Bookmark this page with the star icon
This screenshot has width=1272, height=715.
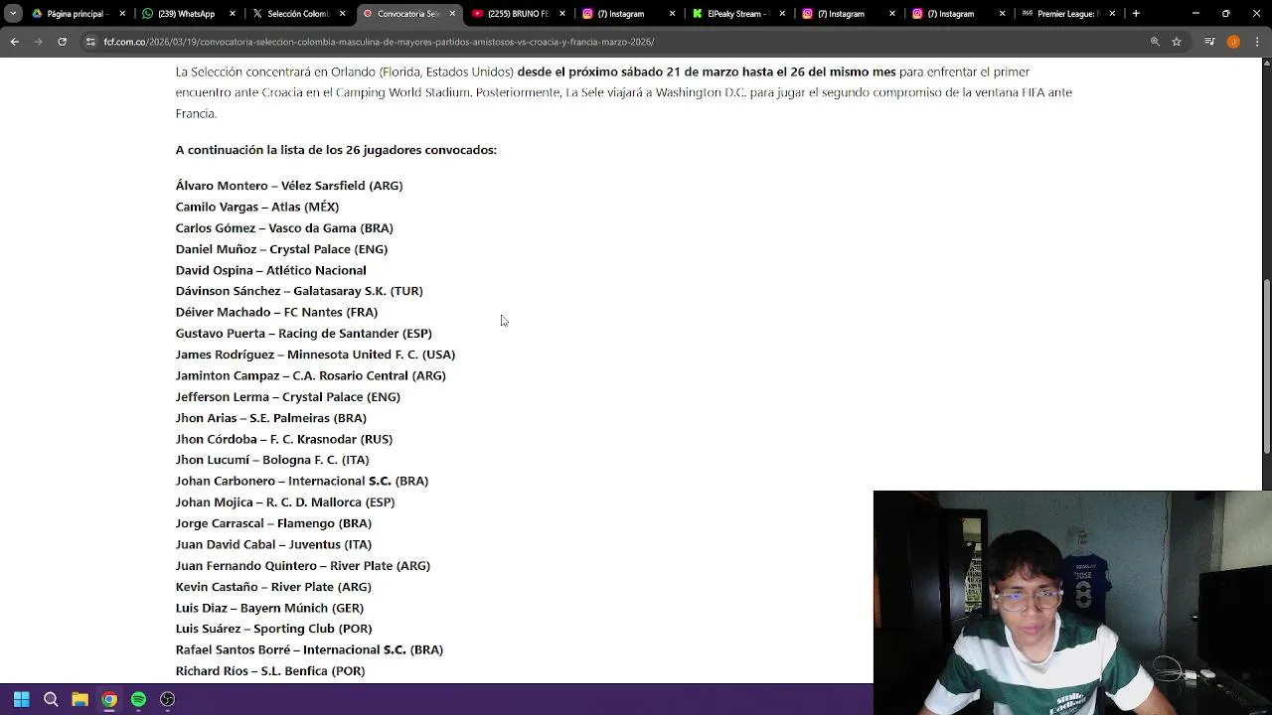pos(1177,42)
